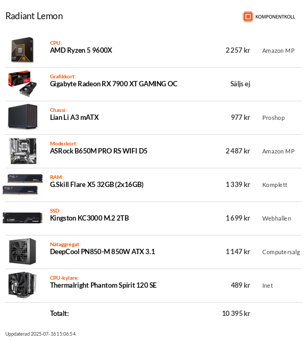The image size is (307, 341).
Task: Open Gigabyte Radeon RX 7900 XT listing
Action: (113, 84)
